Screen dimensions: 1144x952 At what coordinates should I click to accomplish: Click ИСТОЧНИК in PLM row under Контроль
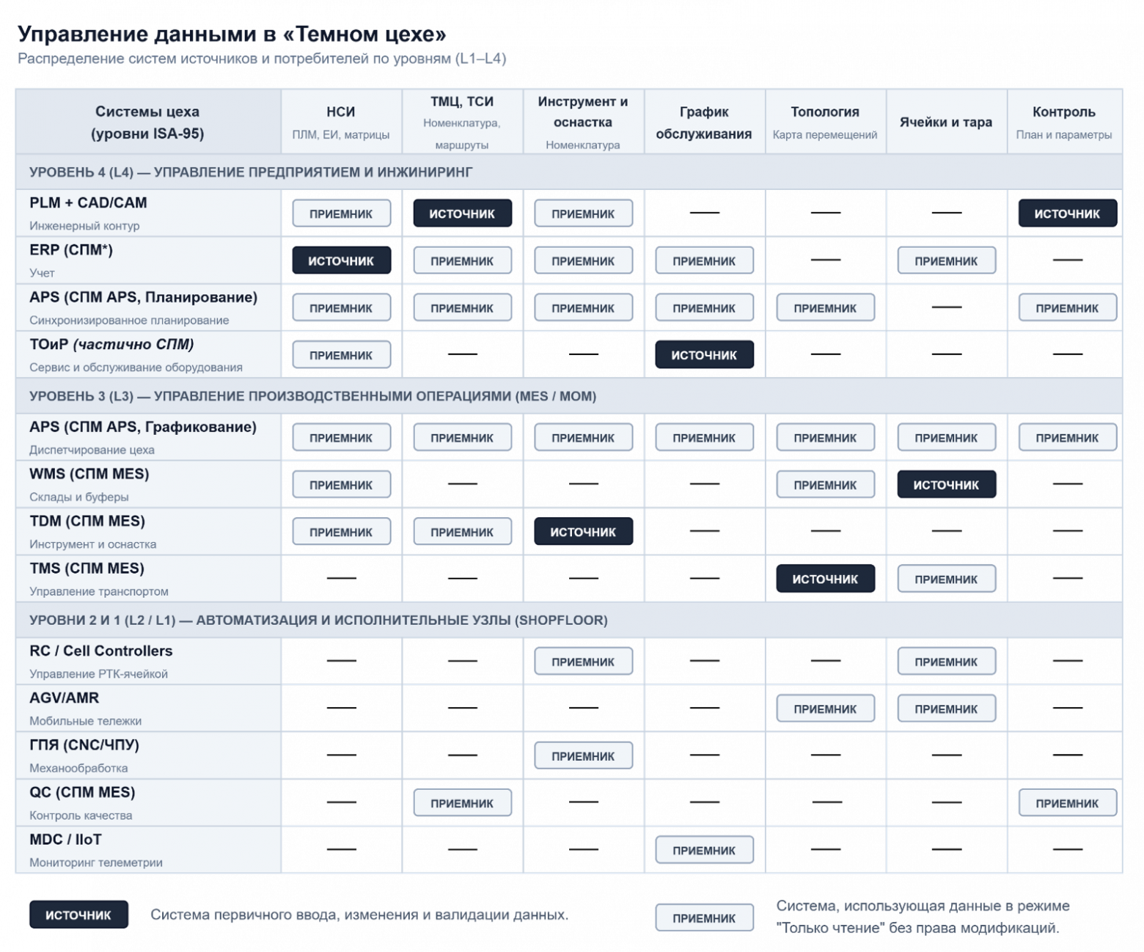click(x=1067, y=213)
